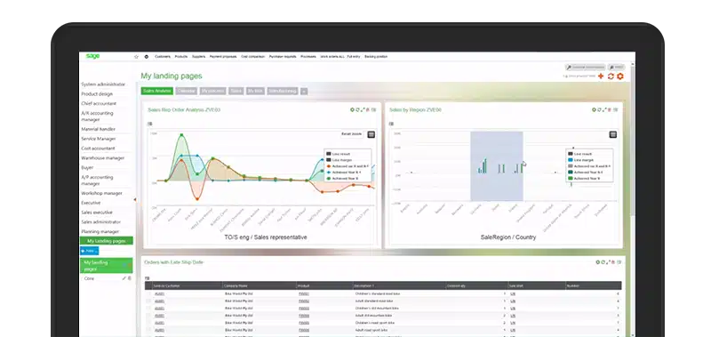
Task: Expand the extra tabs arrow after Manufacturing tab
Action: (304, 92)
